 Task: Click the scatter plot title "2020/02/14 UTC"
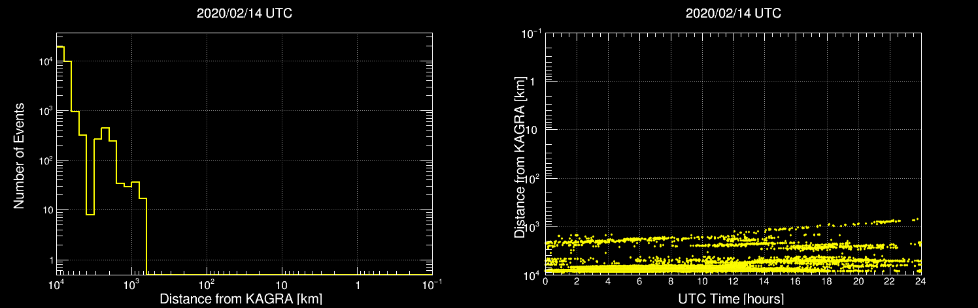(x=733, y=14)
